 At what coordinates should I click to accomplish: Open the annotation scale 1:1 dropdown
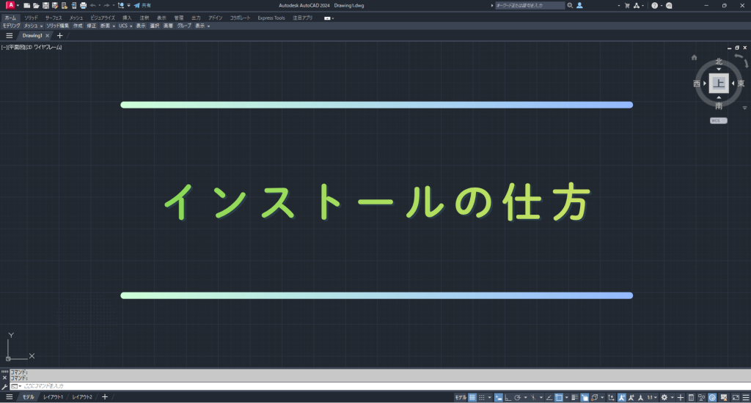pos(650,397)
